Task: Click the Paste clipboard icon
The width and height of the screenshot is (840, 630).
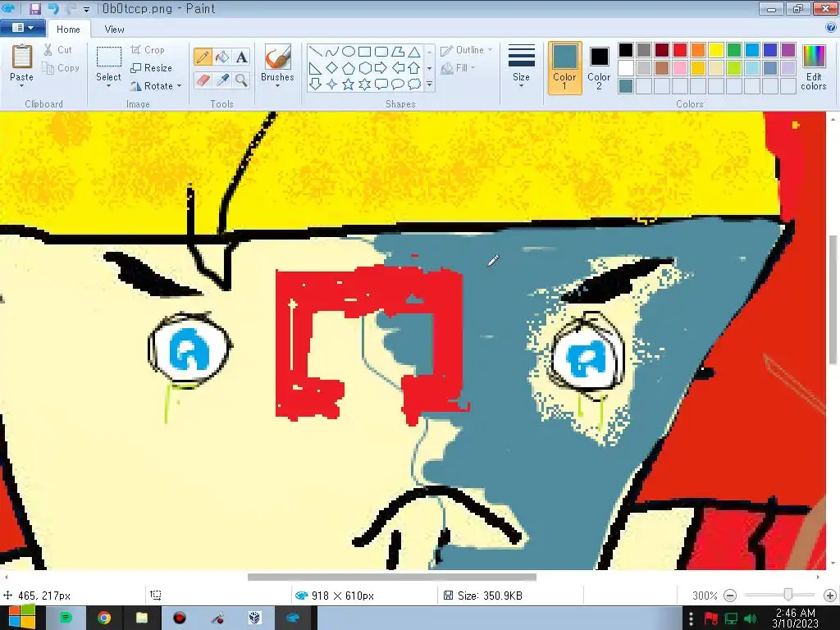Action: tap(21, 57)
